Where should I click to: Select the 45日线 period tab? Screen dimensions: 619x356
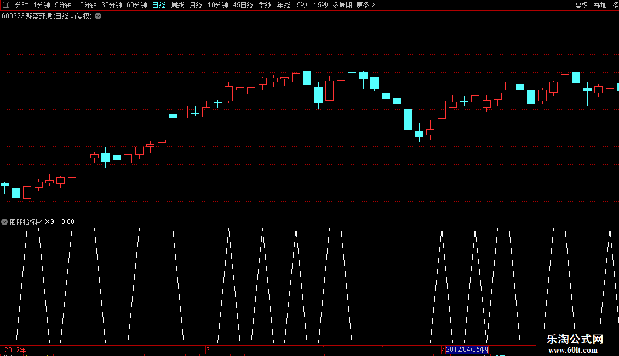tap(243, 5)
